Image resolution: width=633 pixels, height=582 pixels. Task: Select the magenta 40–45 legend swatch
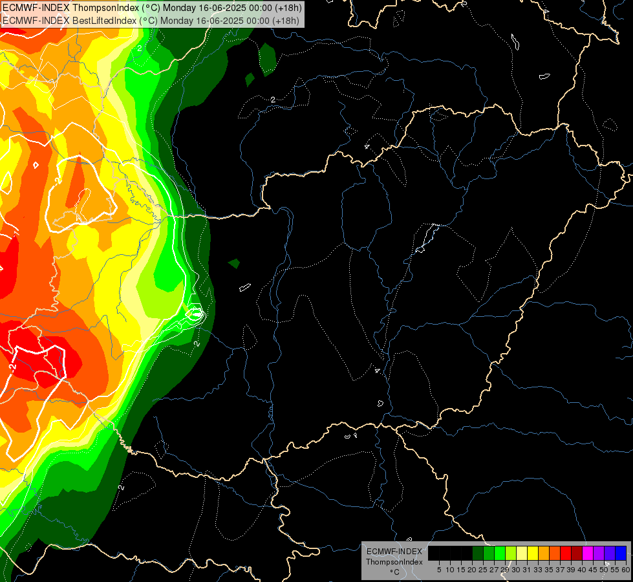(x=588, y=553)
